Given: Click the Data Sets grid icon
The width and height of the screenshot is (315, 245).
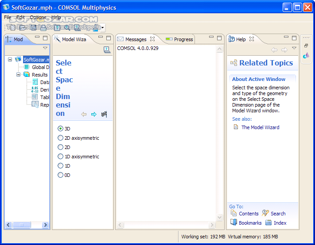Looking at the screenshot, I should click(x=35, y=82).
